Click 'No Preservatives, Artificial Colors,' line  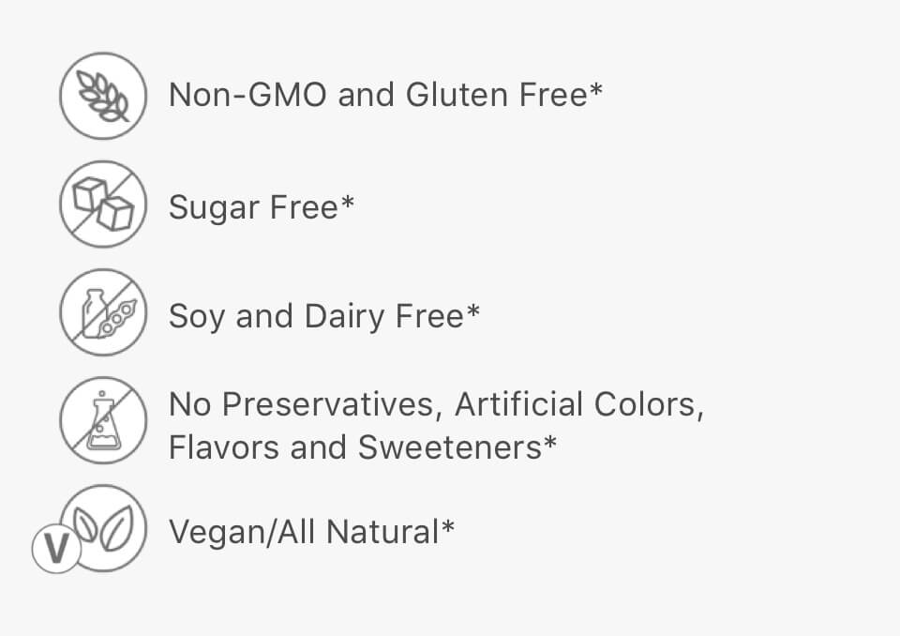(436, 405)
